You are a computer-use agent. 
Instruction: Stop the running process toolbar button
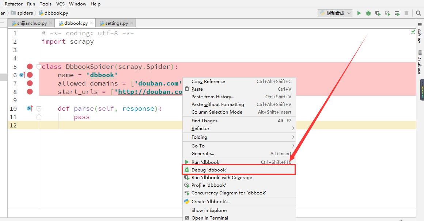[x=406, y=13]
